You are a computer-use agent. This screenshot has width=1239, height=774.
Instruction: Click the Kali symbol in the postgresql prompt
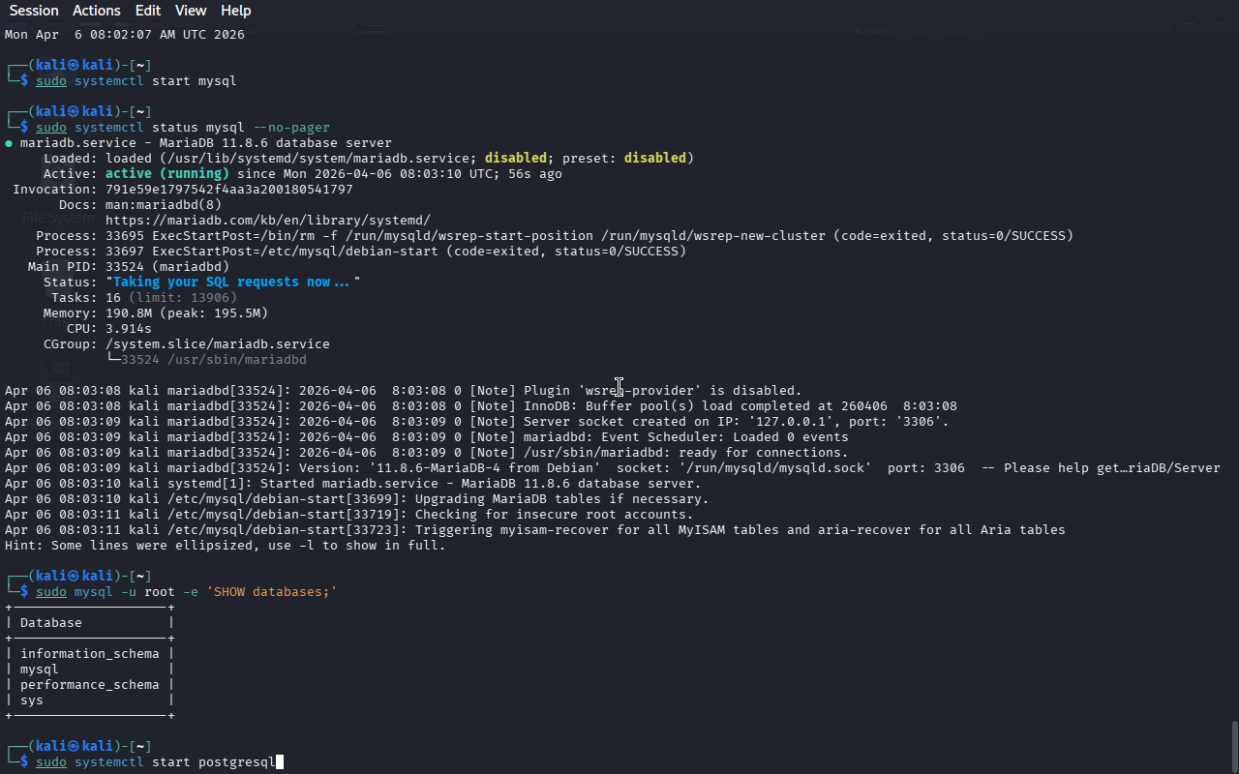pyautogui.click(x=74, y=747)
